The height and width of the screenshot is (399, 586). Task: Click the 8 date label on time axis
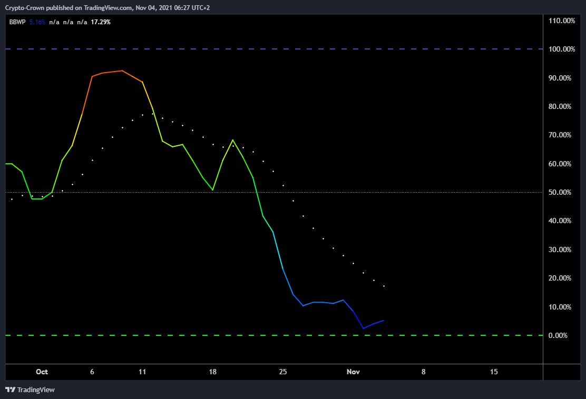(x=424, y=372)
